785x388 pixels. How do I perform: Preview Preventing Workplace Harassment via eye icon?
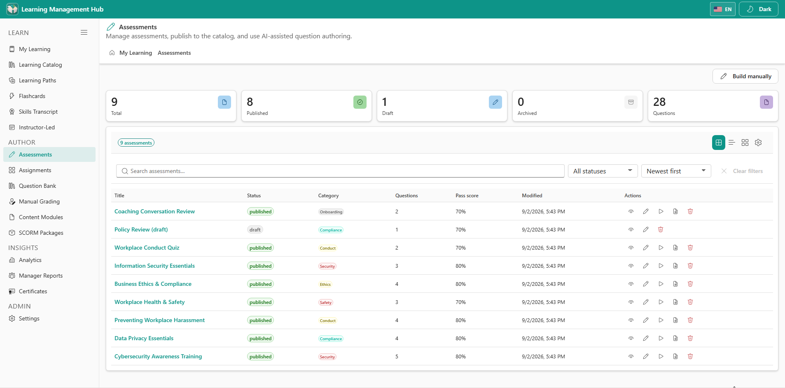(x=631, y=320)
